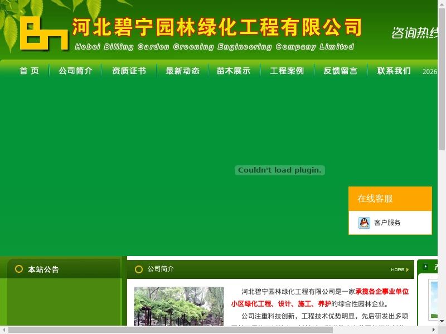Click horizontal scrollbar left arrow
Screen dimensions: 446x334
(x=4, y=330)
